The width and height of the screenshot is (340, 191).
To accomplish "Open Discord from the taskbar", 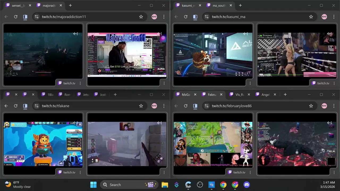I will tap(247, 185).
